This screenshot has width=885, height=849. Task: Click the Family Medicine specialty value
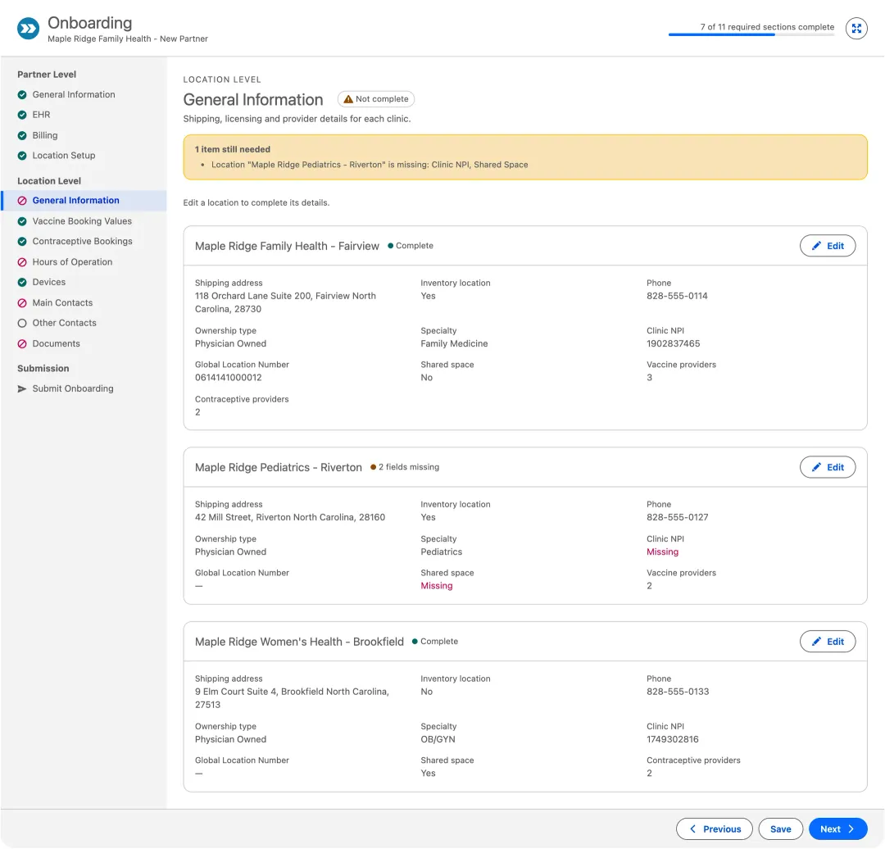[454, 343]
